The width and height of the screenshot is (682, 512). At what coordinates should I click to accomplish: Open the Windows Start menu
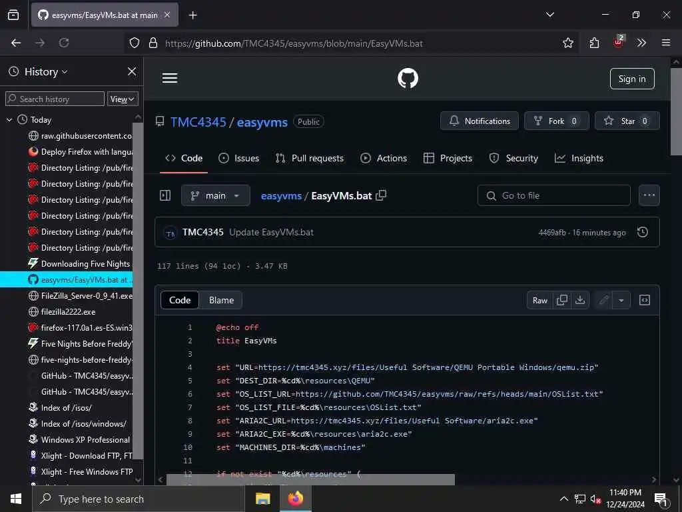(16, 499)
